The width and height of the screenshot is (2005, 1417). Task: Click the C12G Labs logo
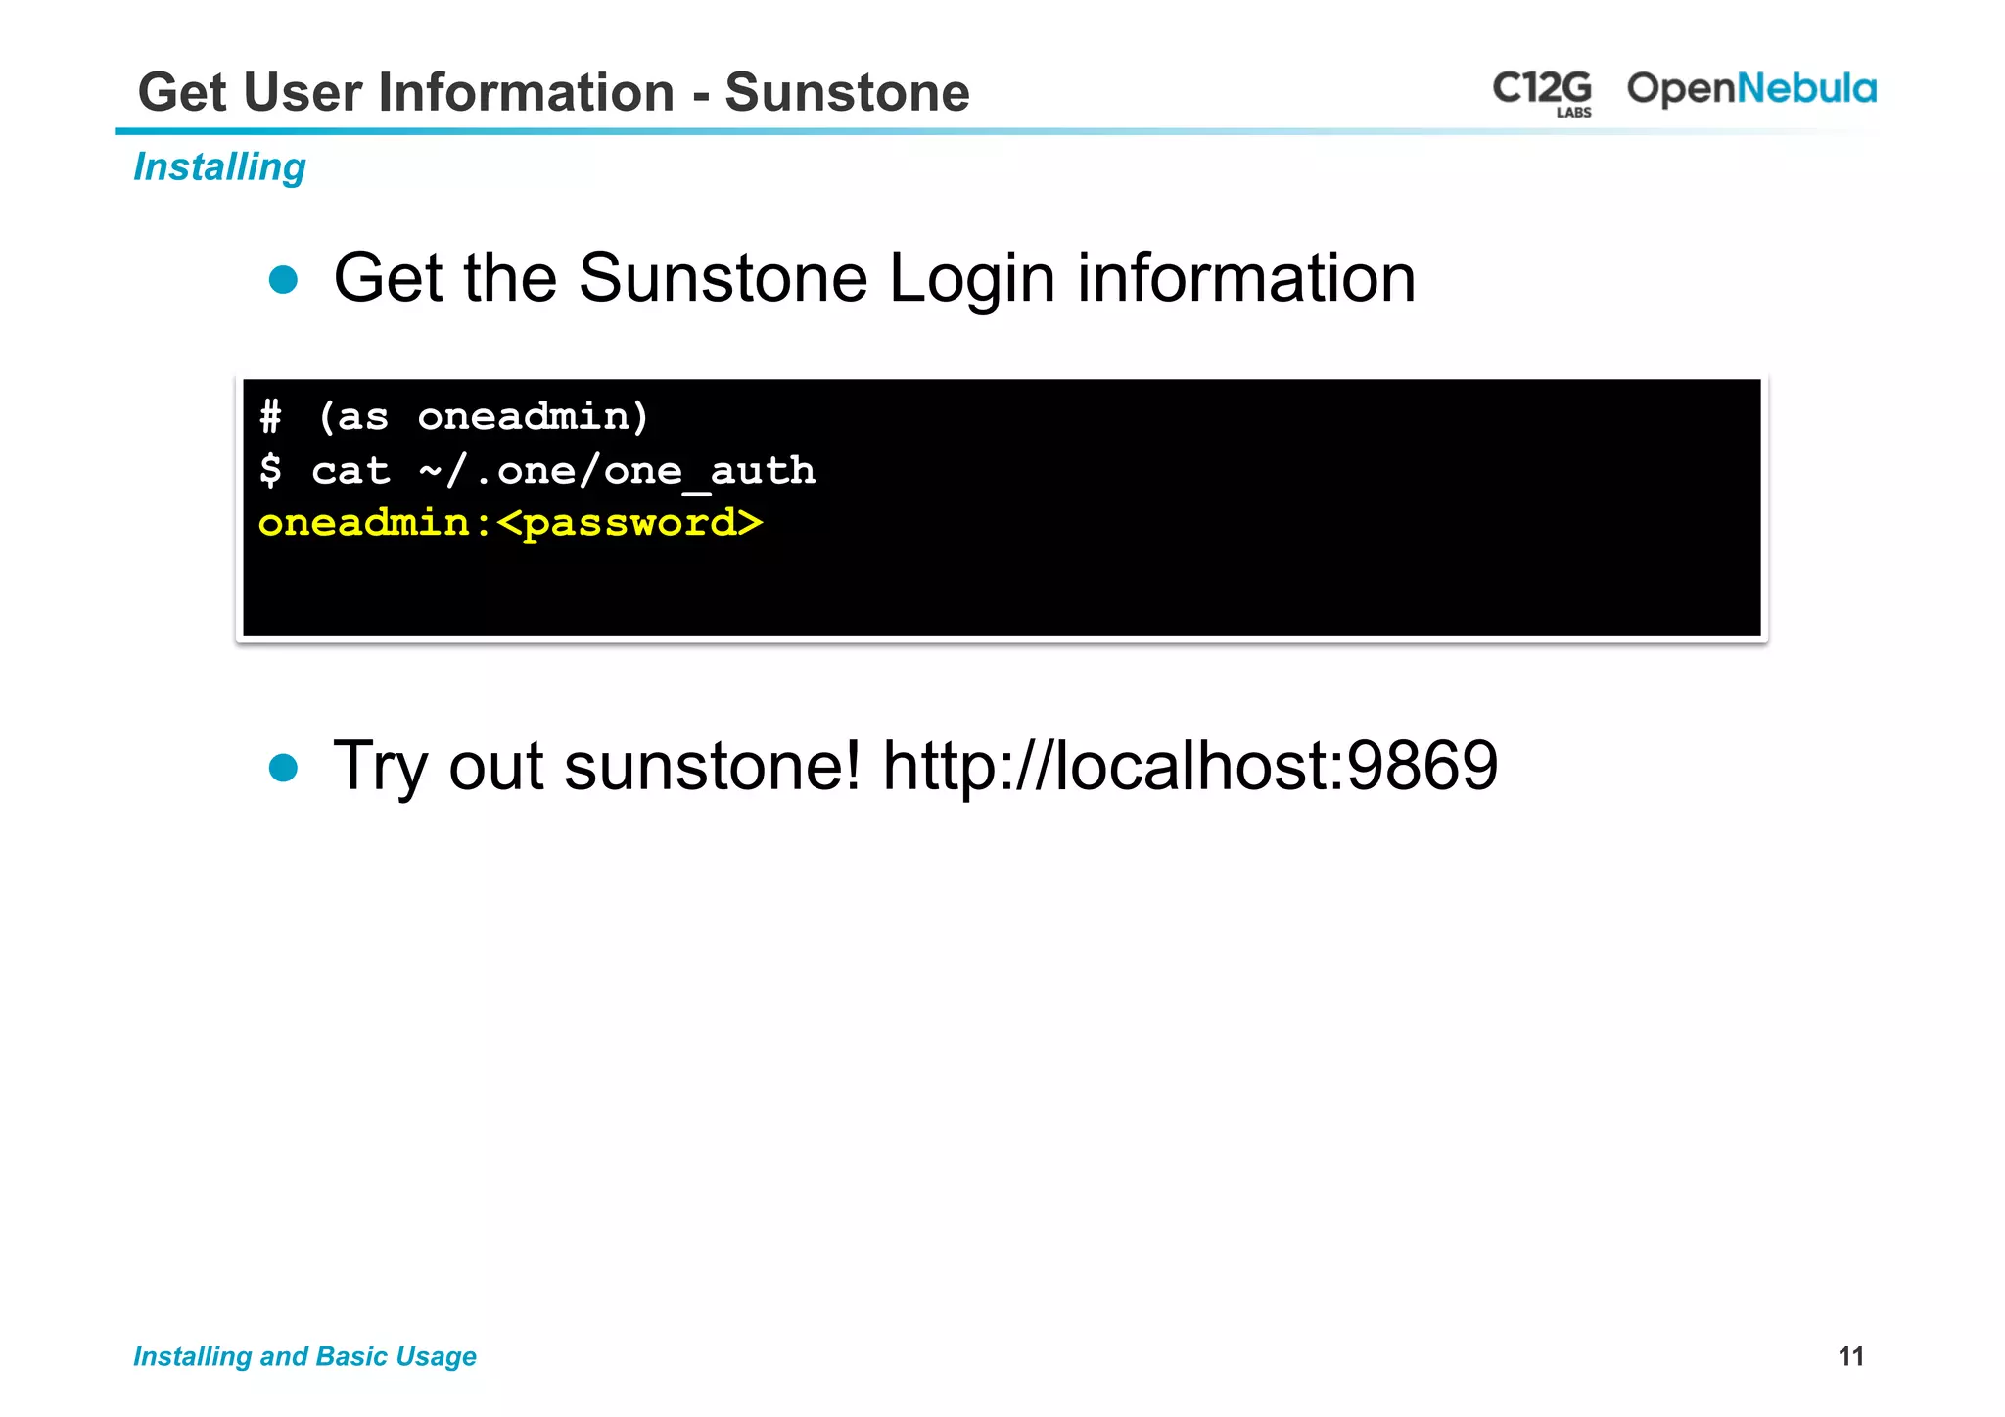1542,93
